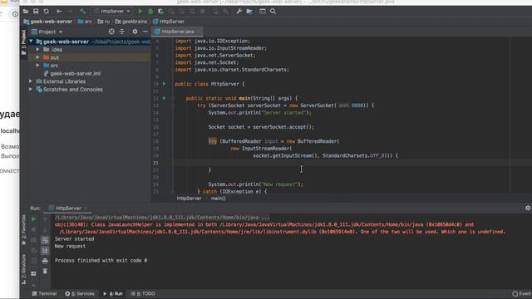Viewport: 532px width, 299px height.
Task: Open the Project view dropdown
Action: coord(47,32)
